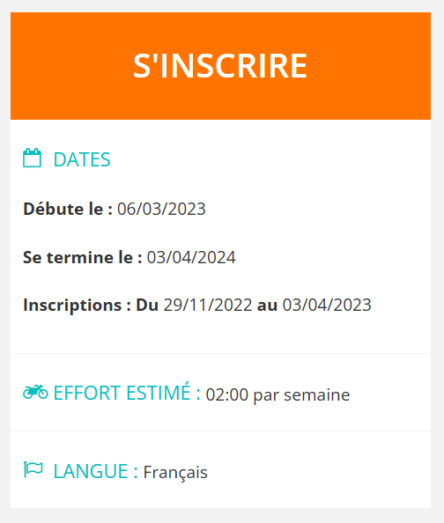Click the flag icon beside LANGUE
The image size is (444, 523).
[33, 469]
